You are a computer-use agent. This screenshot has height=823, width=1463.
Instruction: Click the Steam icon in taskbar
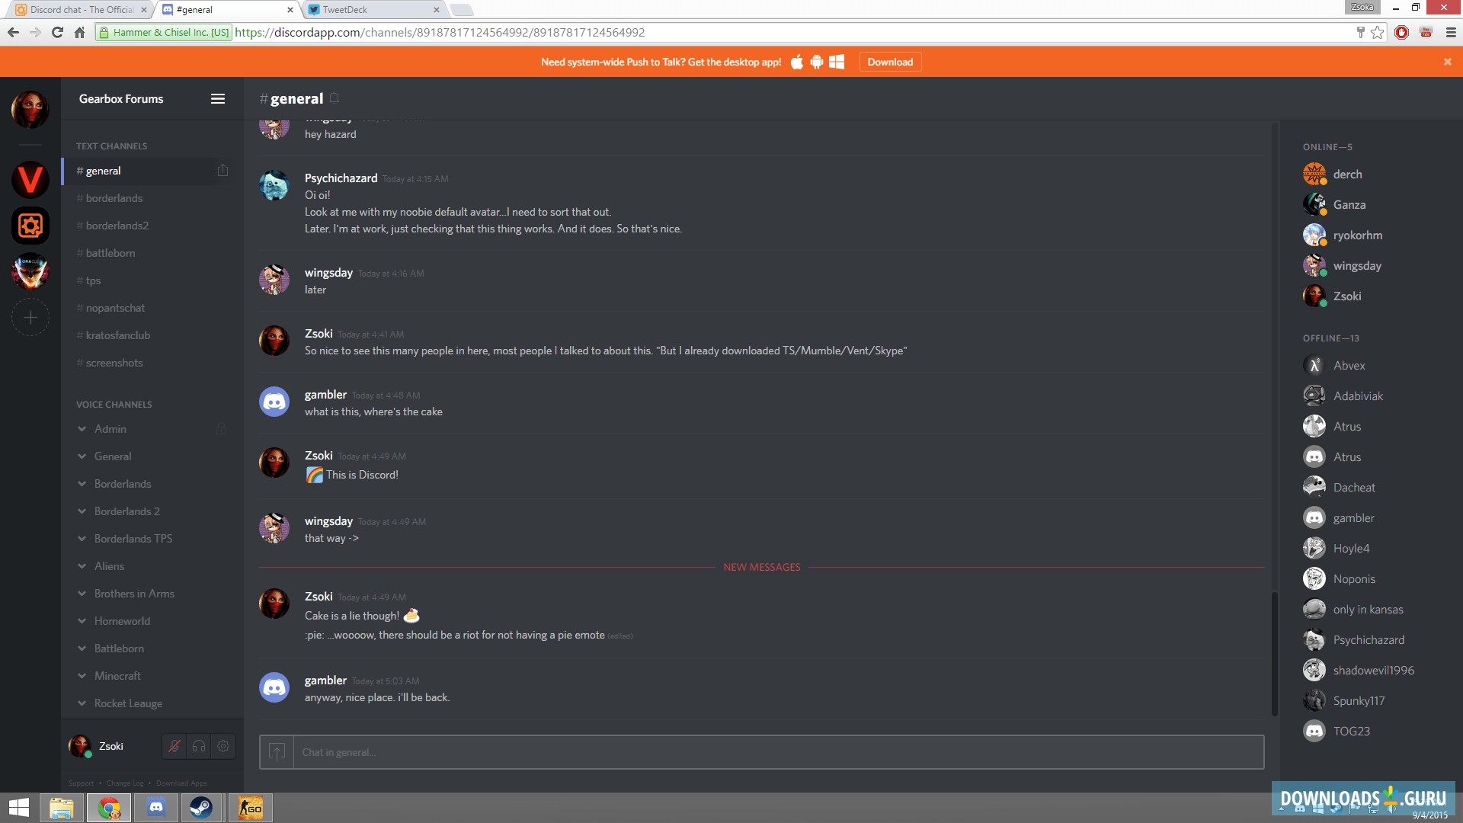[x=201, y=808]
